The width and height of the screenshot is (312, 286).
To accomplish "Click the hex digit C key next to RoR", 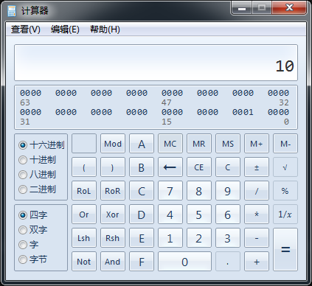I will pos(142,191).
